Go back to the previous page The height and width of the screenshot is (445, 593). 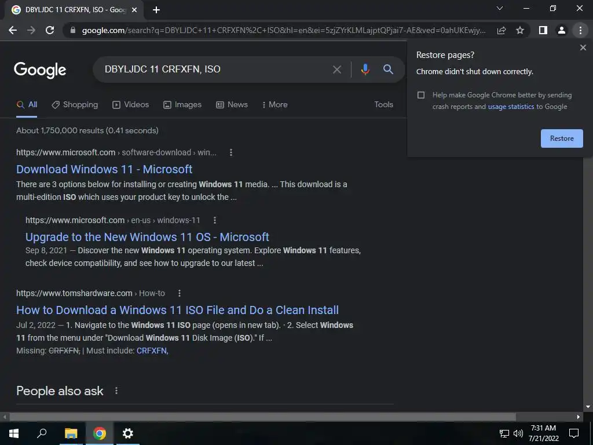13,30
